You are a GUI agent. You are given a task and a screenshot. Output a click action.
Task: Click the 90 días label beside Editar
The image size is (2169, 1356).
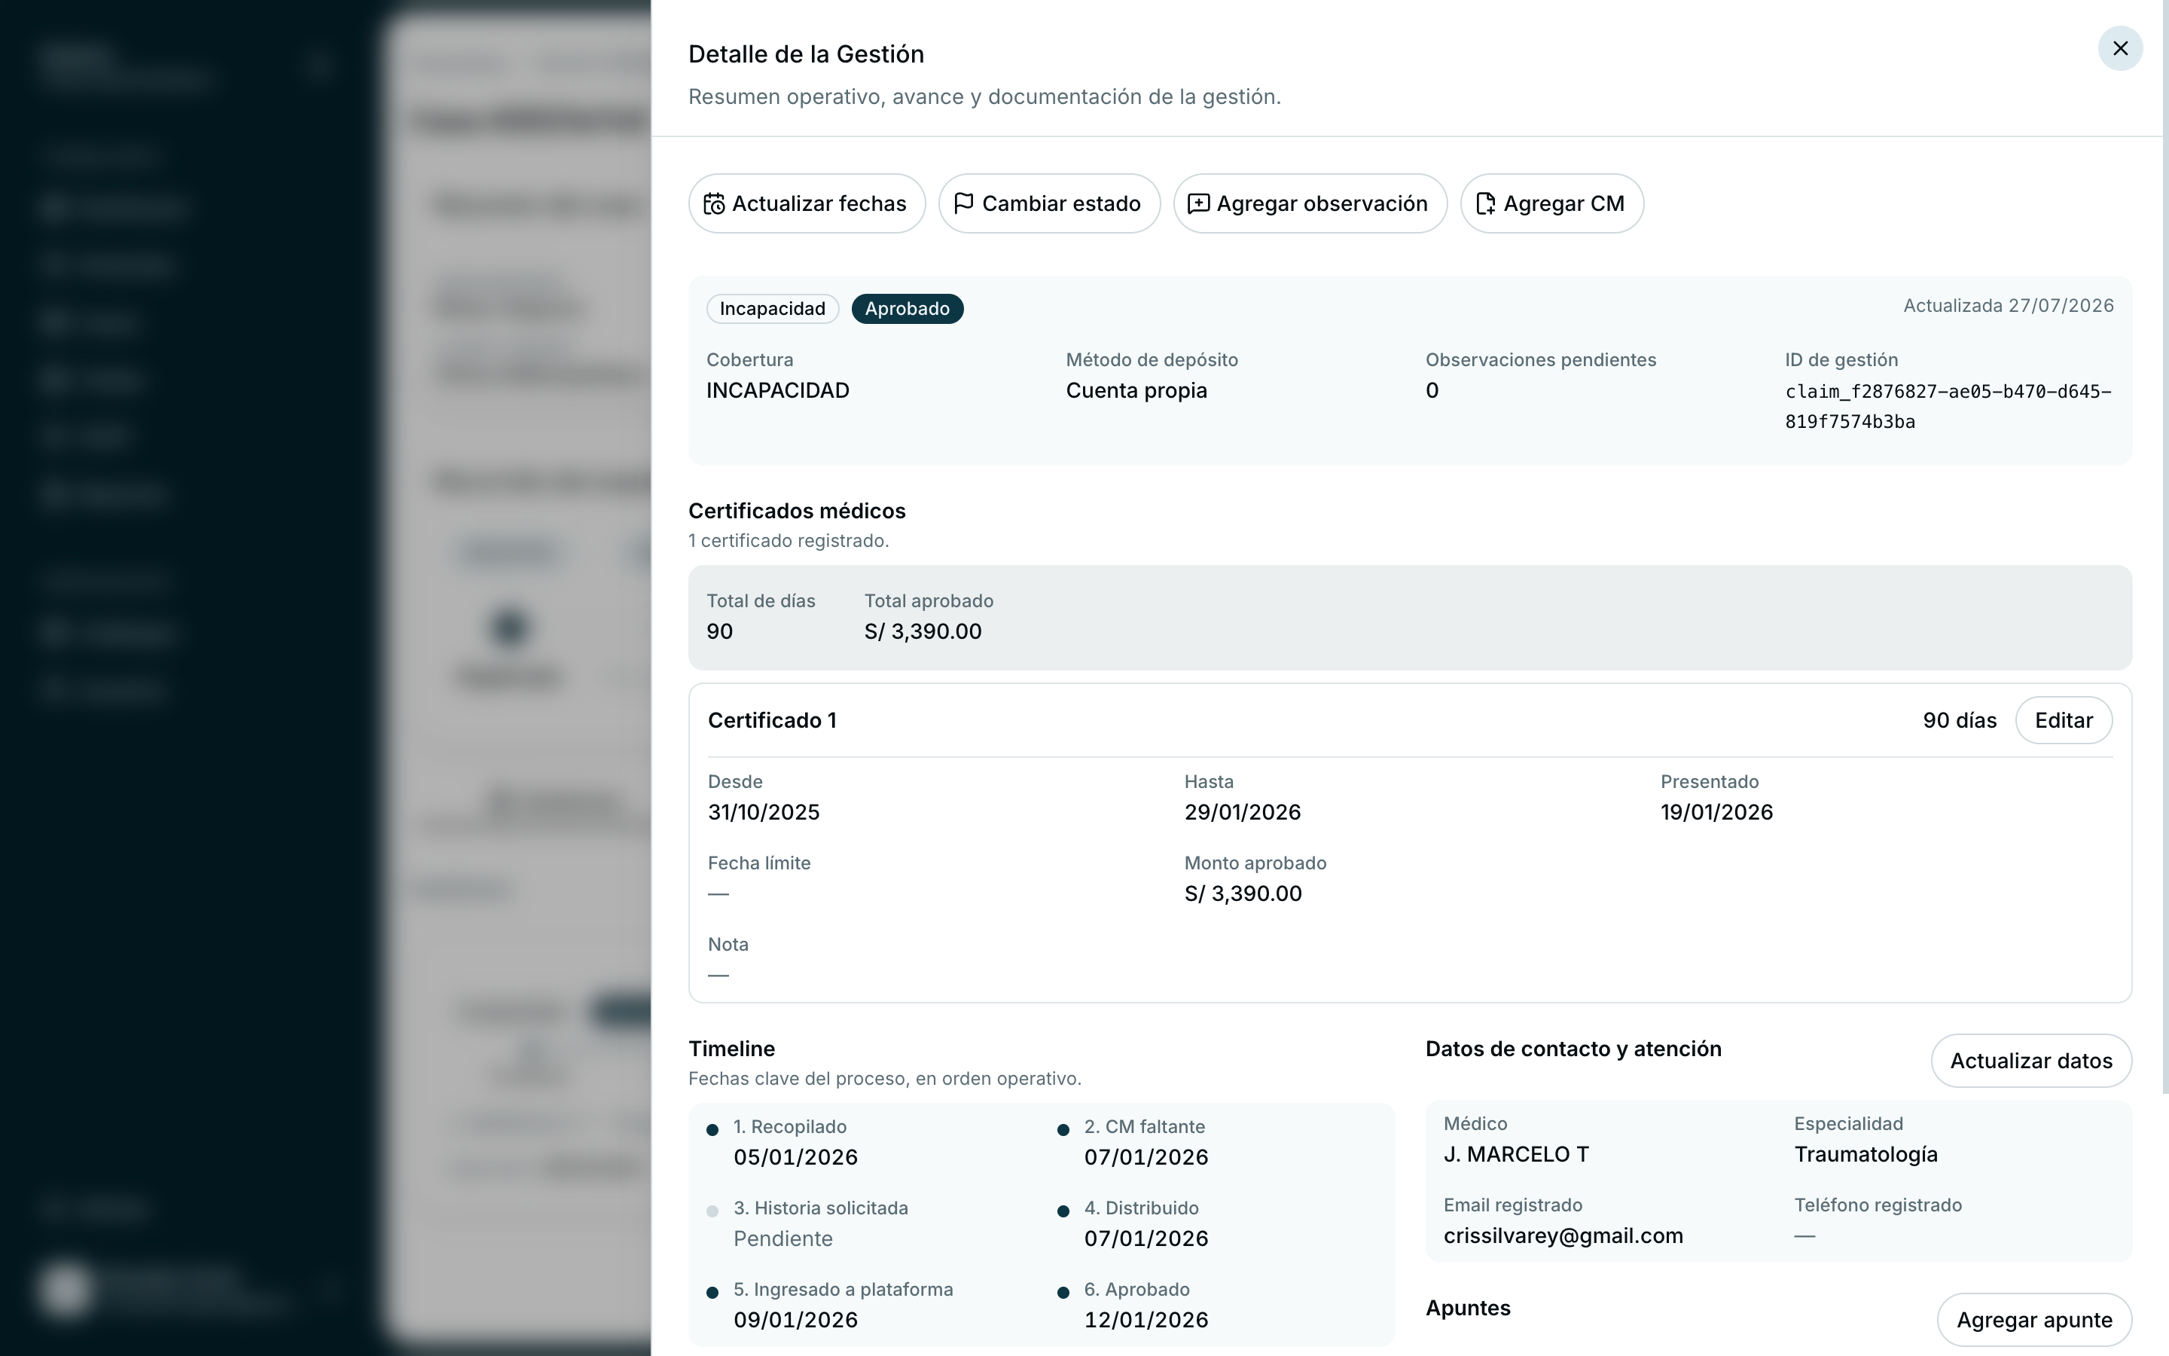[1960, 720]
